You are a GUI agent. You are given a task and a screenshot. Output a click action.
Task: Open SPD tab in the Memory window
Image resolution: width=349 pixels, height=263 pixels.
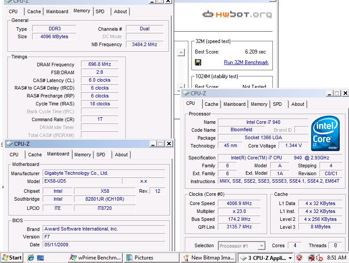[x=100, y=11]
